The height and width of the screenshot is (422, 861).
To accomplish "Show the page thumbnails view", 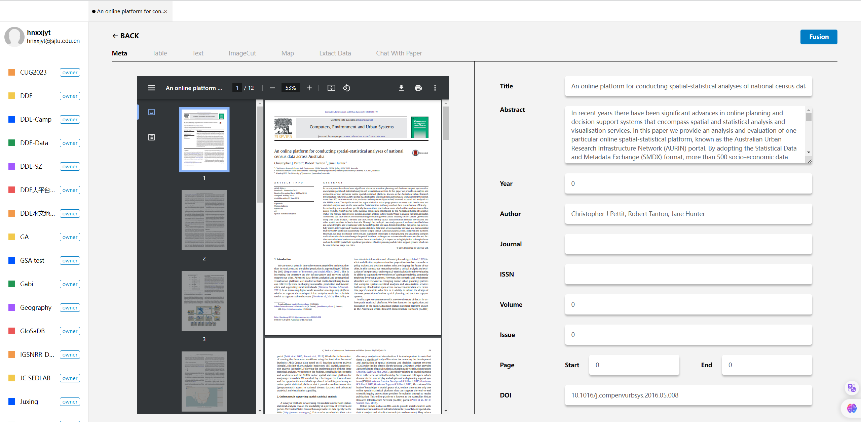I will pyautogui.click(x=151, y=112).
